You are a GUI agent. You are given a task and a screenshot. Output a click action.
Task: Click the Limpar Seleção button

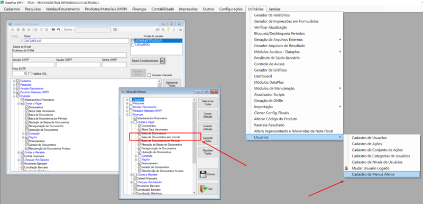tap(208, 116)
